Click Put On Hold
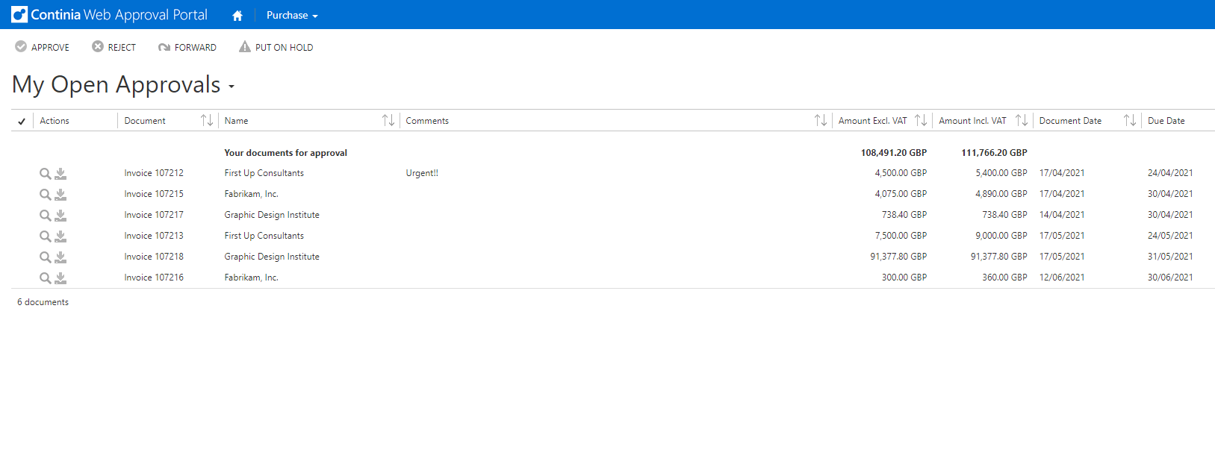 [x=276, y=47]
